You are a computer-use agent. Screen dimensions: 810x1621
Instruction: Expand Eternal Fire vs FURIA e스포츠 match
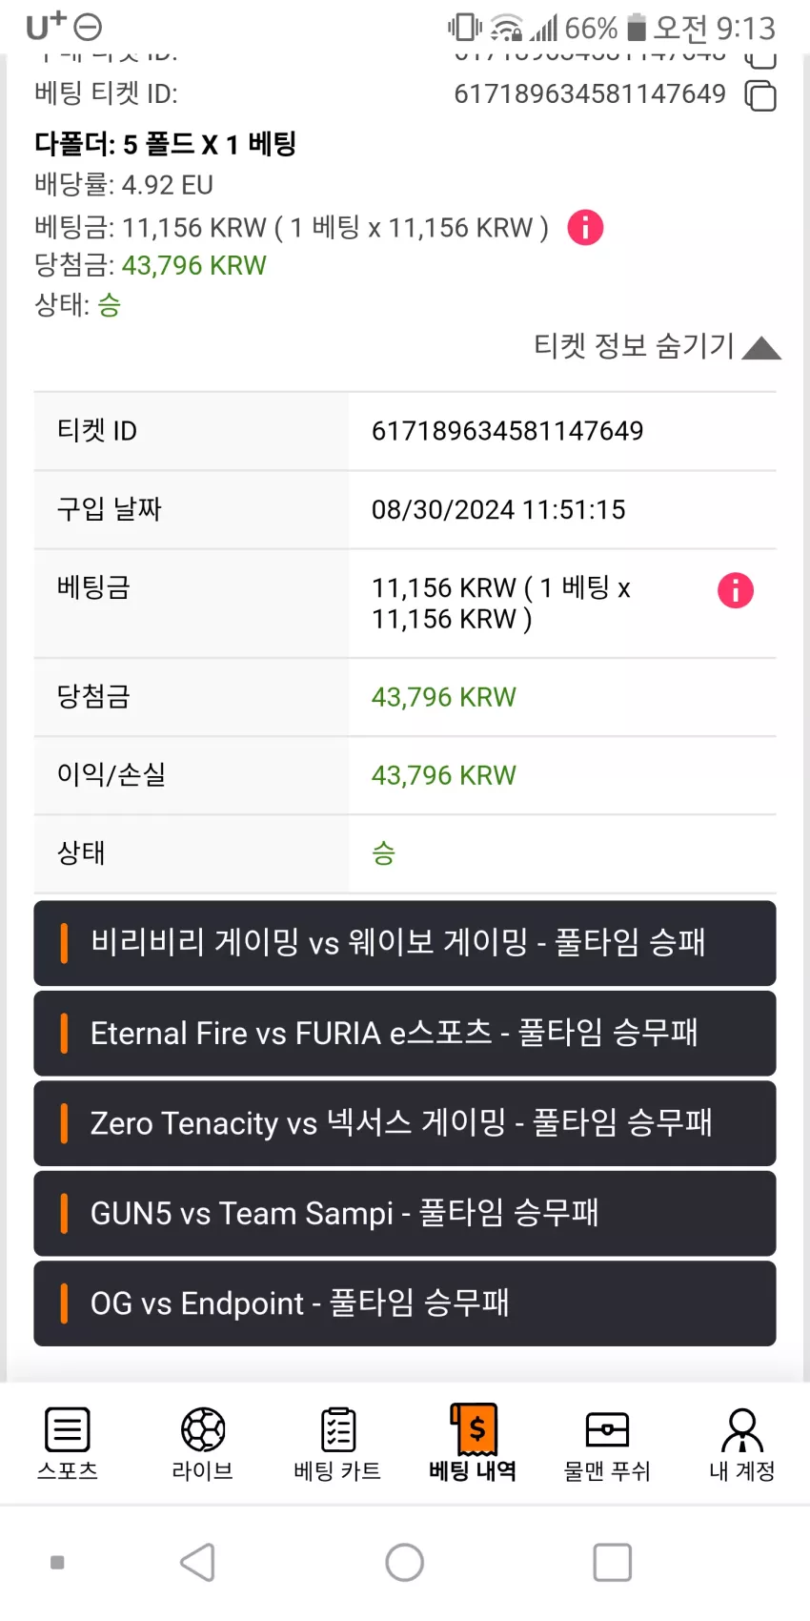405,1033
